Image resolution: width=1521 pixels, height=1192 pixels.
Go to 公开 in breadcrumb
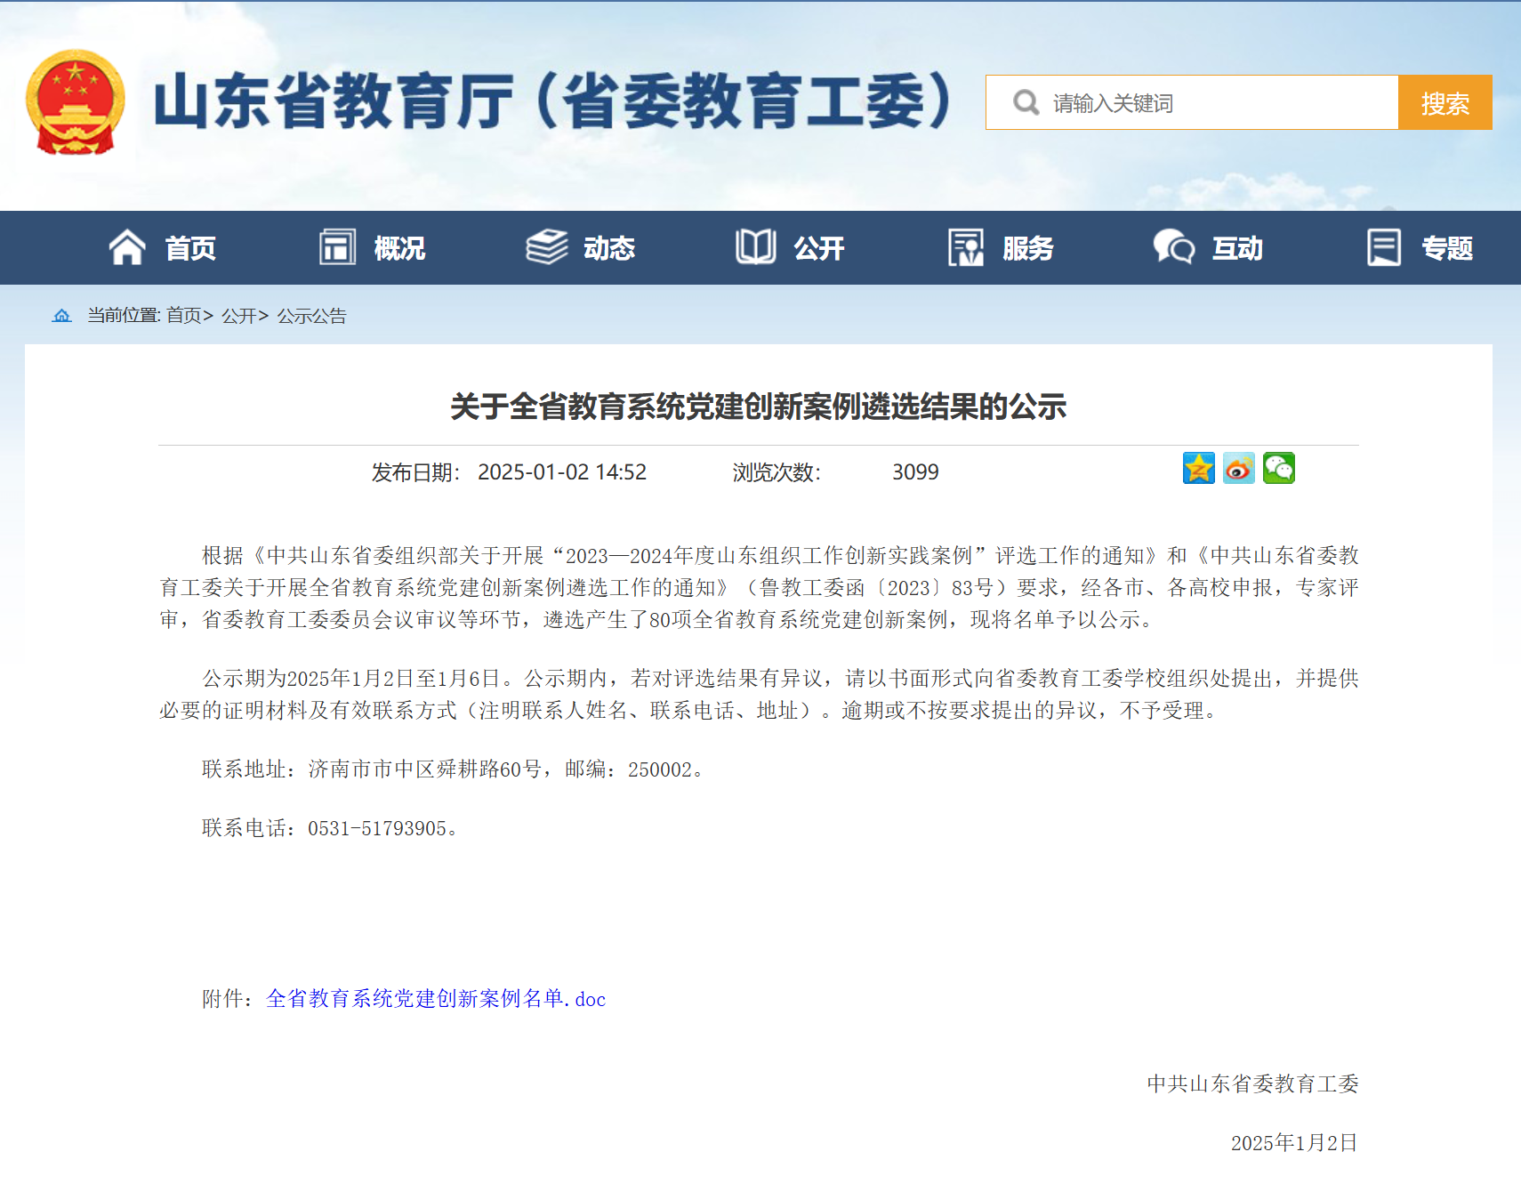(239, 316)
